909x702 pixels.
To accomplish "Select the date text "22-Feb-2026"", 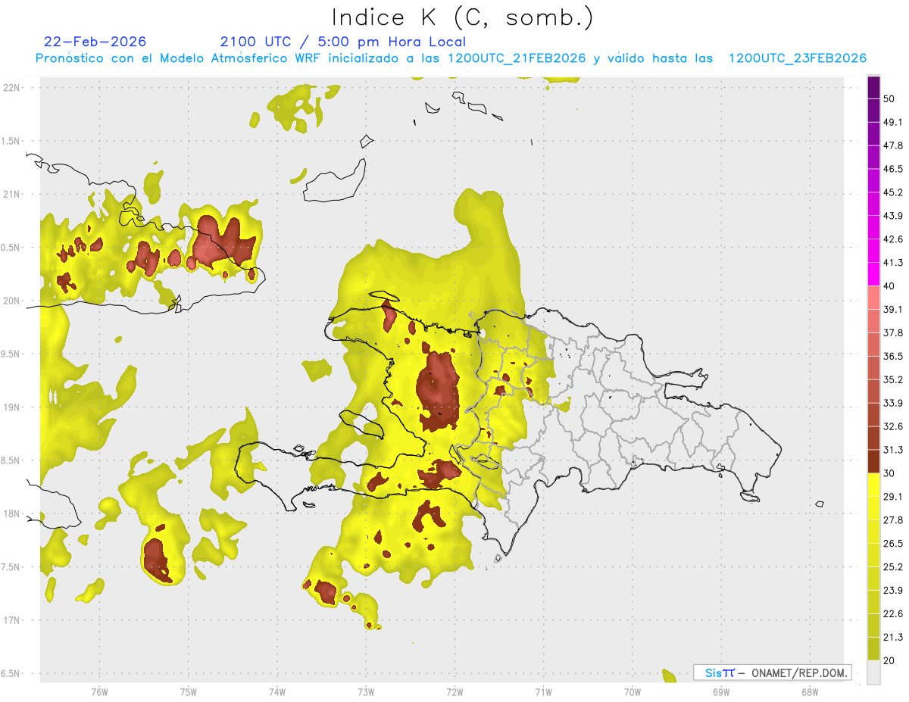I will point(95,42).
